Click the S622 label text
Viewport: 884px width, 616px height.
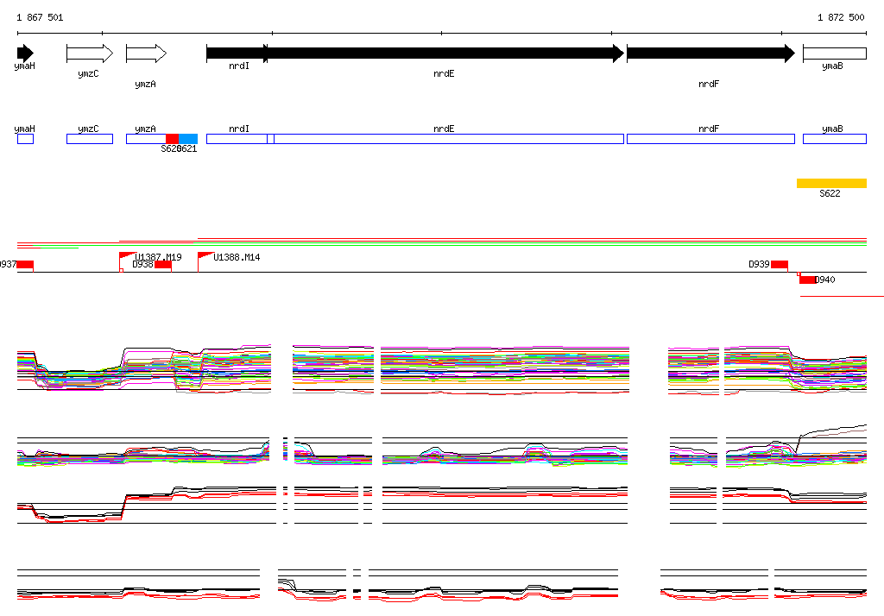[x=830, y=193]
